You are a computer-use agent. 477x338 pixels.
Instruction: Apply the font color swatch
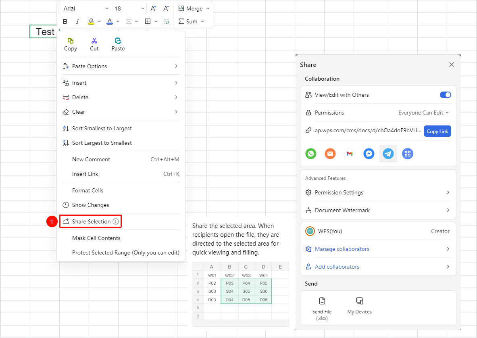point(110,21)
